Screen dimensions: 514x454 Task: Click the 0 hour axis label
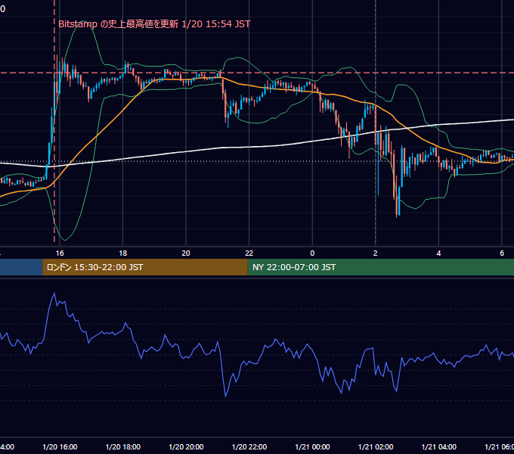312,253
